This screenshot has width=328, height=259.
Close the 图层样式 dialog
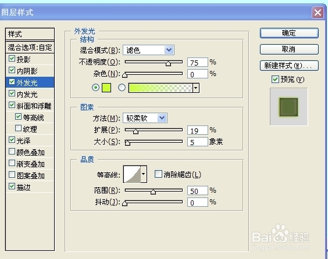pyautogui.click(x=318, y=13)
